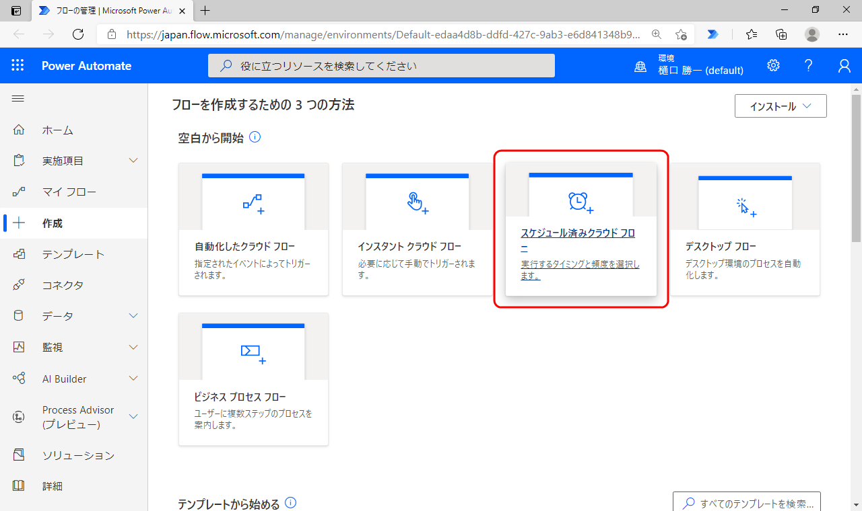The image size is (862, 511).
Task: Click the データ cylinder icon
Action: point(19,316)
